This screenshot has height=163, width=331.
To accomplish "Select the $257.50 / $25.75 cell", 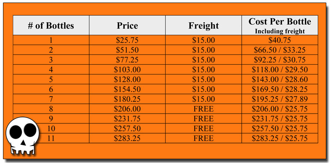I will (280, 128).
